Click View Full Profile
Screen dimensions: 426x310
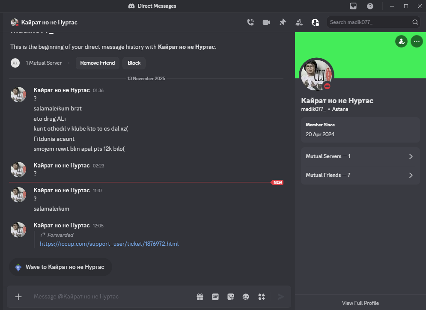click(x=360, y=303)
